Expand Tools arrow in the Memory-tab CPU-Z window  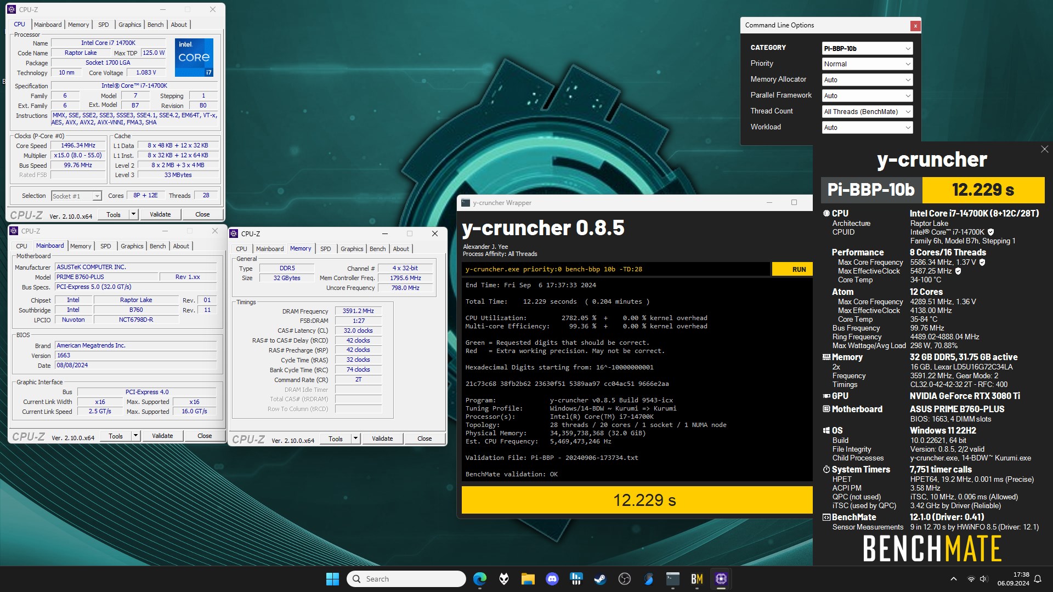355,439
